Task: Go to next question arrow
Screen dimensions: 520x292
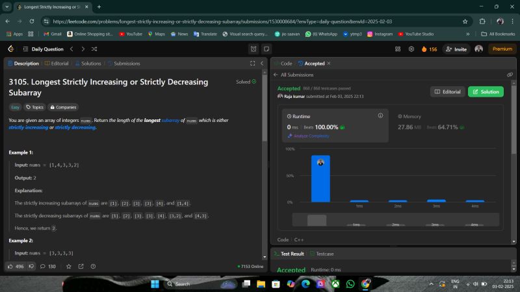Action: coord(83,49)
